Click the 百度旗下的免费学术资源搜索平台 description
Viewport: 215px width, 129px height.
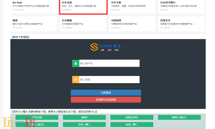[176, 24]
